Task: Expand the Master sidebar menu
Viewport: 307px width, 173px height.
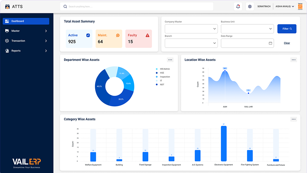Action: coord(26,31)
